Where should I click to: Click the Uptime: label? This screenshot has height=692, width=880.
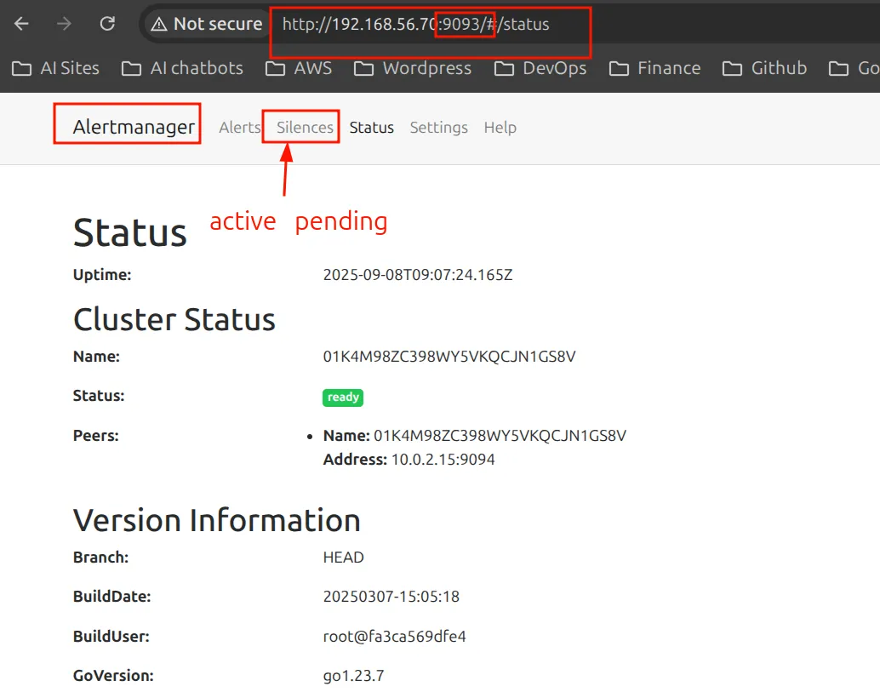[x=102, y=274]
